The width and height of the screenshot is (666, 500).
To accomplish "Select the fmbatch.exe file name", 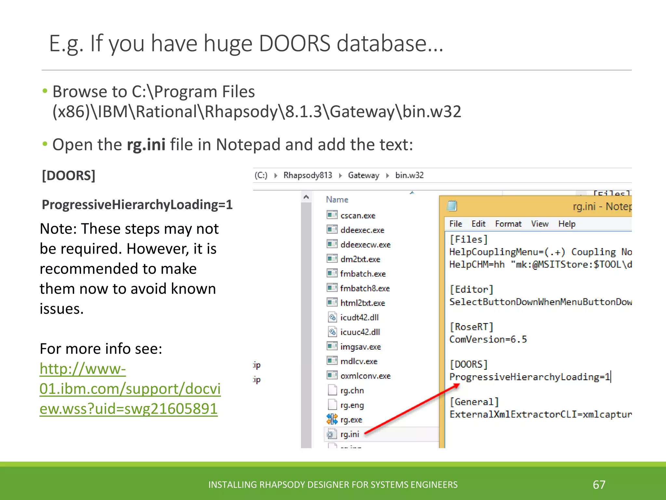I will coord(363,274).
